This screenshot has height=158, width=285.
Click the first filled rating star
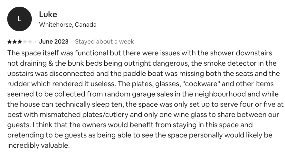coord(9,42)
